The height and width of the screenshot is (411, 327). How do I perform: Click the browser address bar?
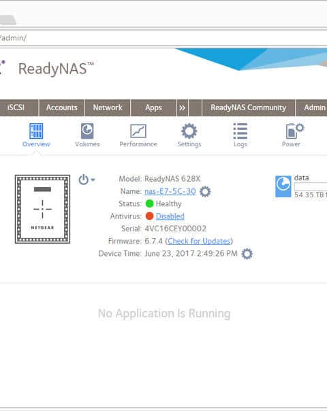coord(163,38)
